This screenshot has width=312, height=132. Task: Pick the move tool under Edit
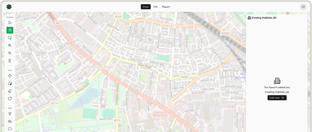[10, 76]
